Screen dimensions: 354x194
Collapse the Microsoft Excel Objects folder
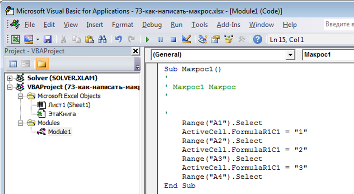(20, 96)
